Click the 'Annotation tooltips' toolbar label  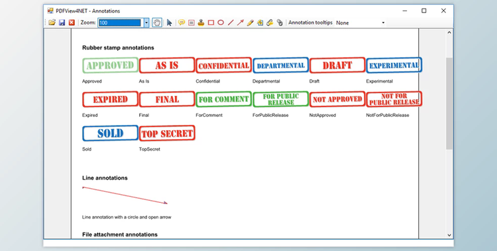310,22
